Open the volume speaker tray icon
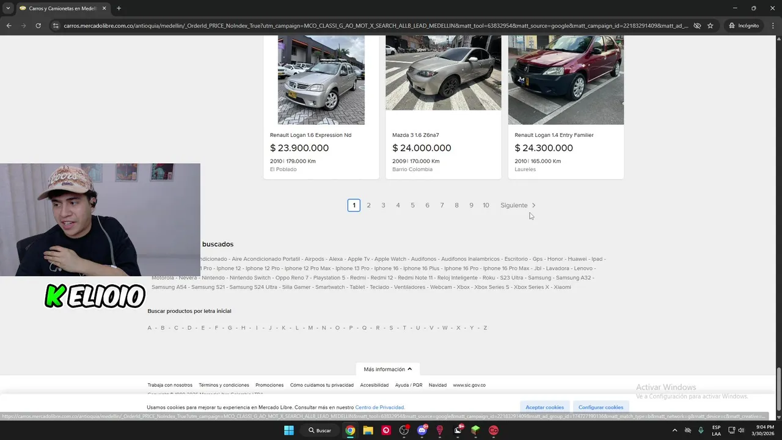Viewport: 782px width, 440px height. 741,430
